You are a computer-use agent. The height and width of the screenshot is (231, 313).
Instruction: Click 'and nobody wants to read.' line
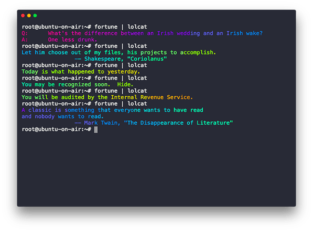point(63,116)
